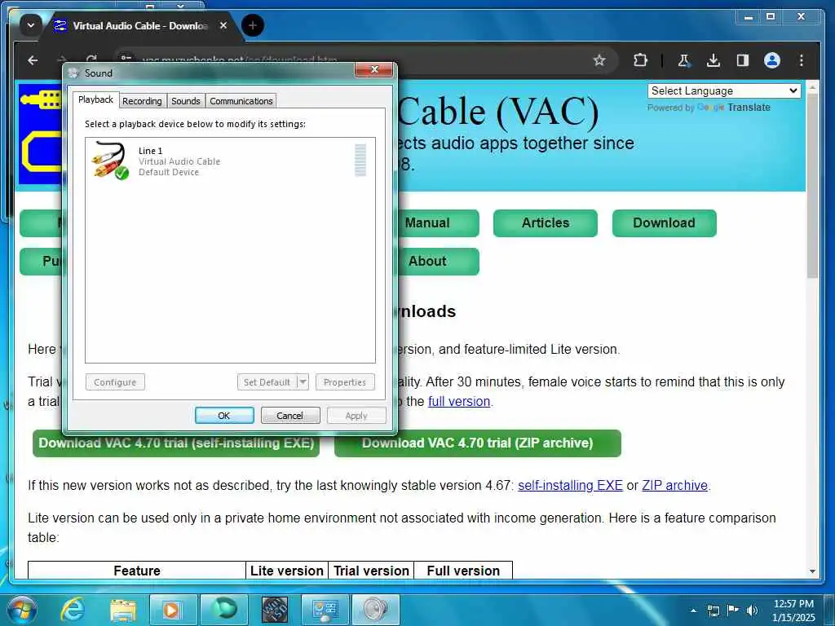Show hidden system tray icons
This screenshot has width=835, height=626.
(x=693, y=611)
